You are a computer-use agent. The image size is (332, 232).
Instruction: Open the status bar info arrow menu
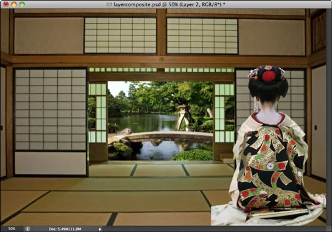pyautogui.click(x=100, y=229)
